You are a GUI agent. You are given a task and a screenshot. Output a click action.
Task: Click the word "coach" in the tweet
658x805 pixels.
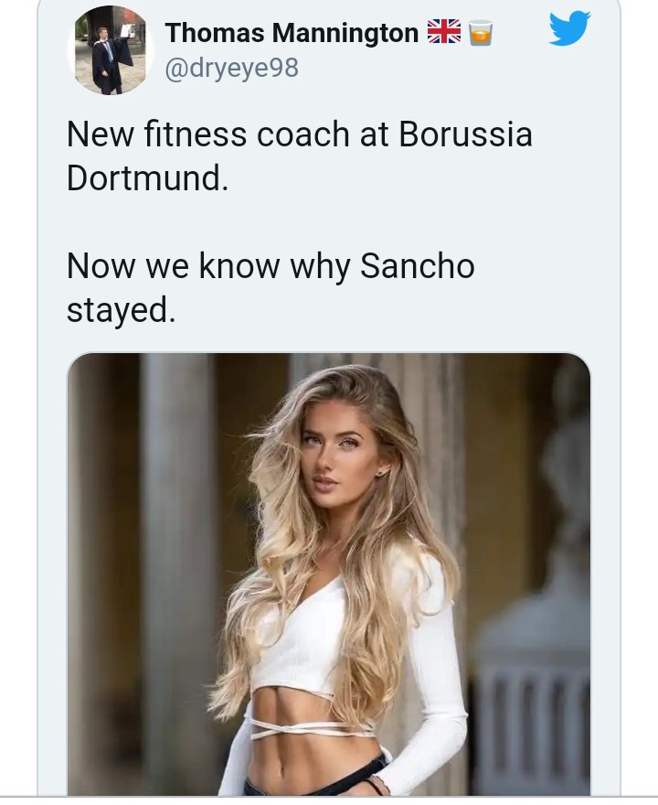click(302, 135)
